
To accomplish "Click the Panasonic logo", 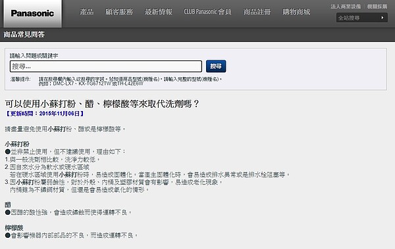I will point(32,13).
